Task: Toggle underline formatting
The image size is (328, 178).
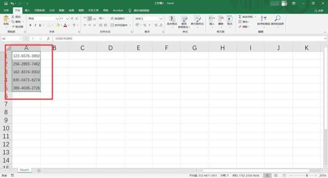Action: click(x=40, y=25)
